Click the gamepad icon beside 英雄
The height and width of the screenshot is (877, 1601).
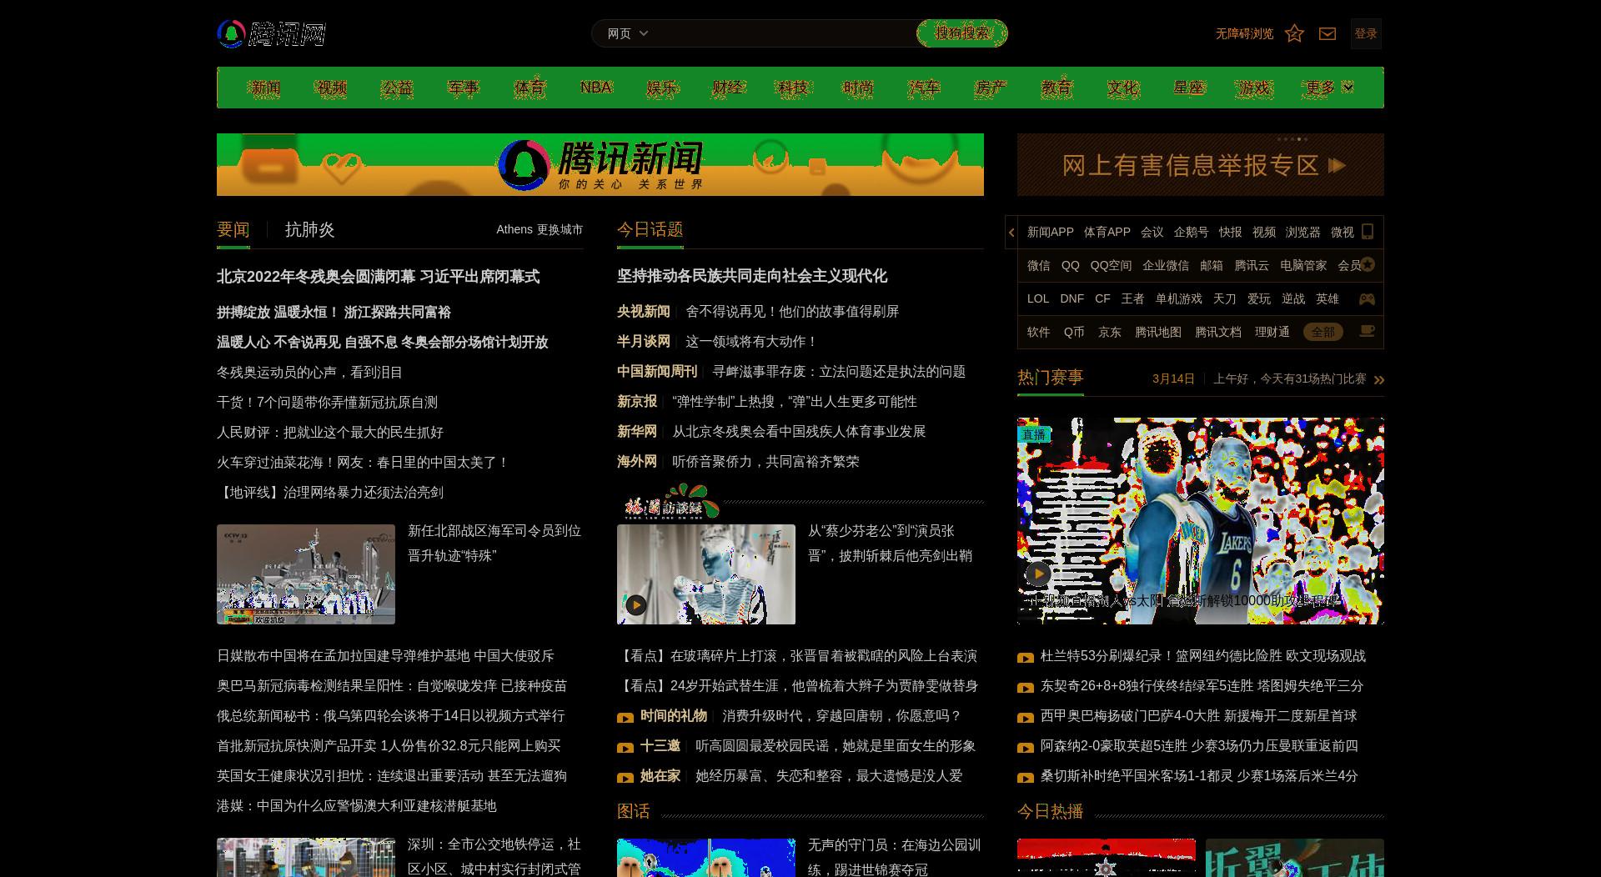point(1367,298)
